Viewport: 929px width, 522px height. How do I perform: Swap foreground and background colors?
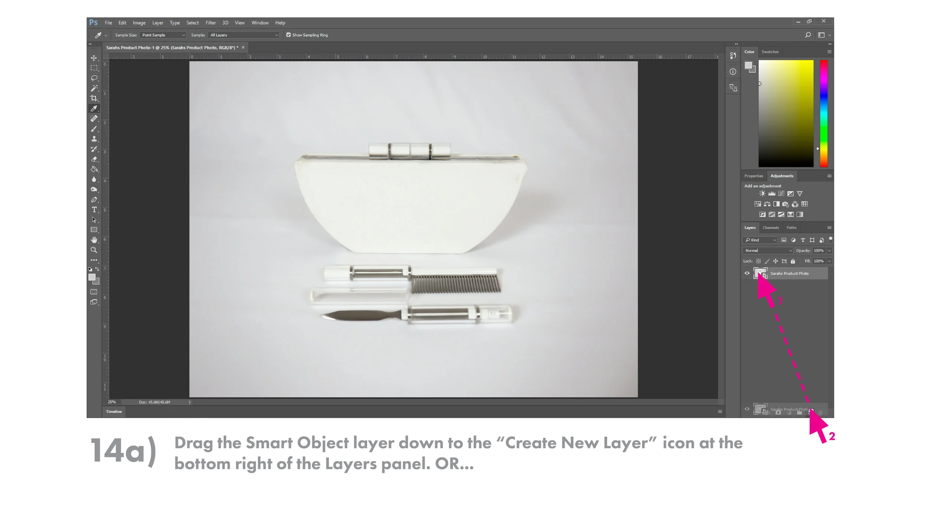click(97, 269)
